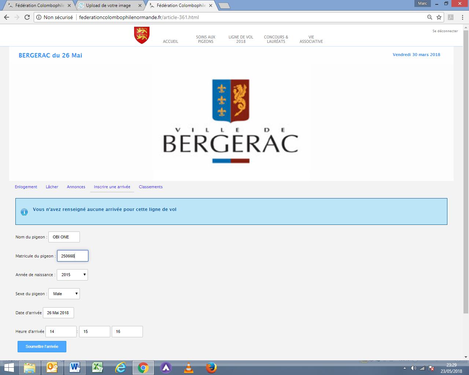Open Outlook from the taskbar

tap(52, 367)
